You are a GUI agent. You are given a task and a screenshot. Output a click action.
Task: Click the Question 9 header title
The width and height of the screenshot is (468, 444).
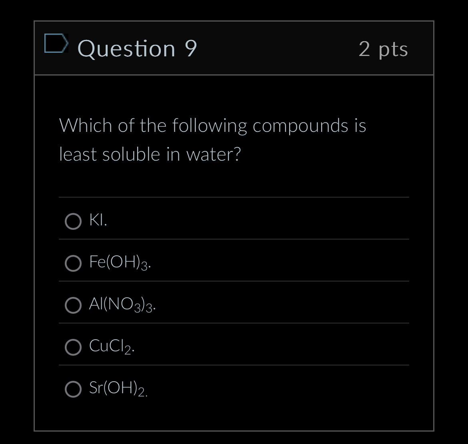click(x=137, y=49)
